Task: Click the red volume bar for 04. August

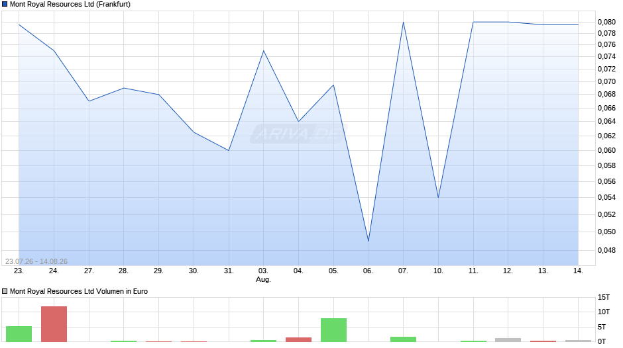Action: pos(298,339)
